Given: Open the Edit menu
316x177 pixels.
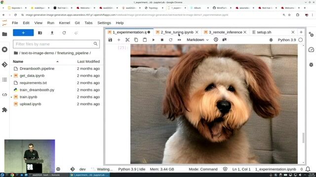Looking at the screenshot, I should 26,23.
